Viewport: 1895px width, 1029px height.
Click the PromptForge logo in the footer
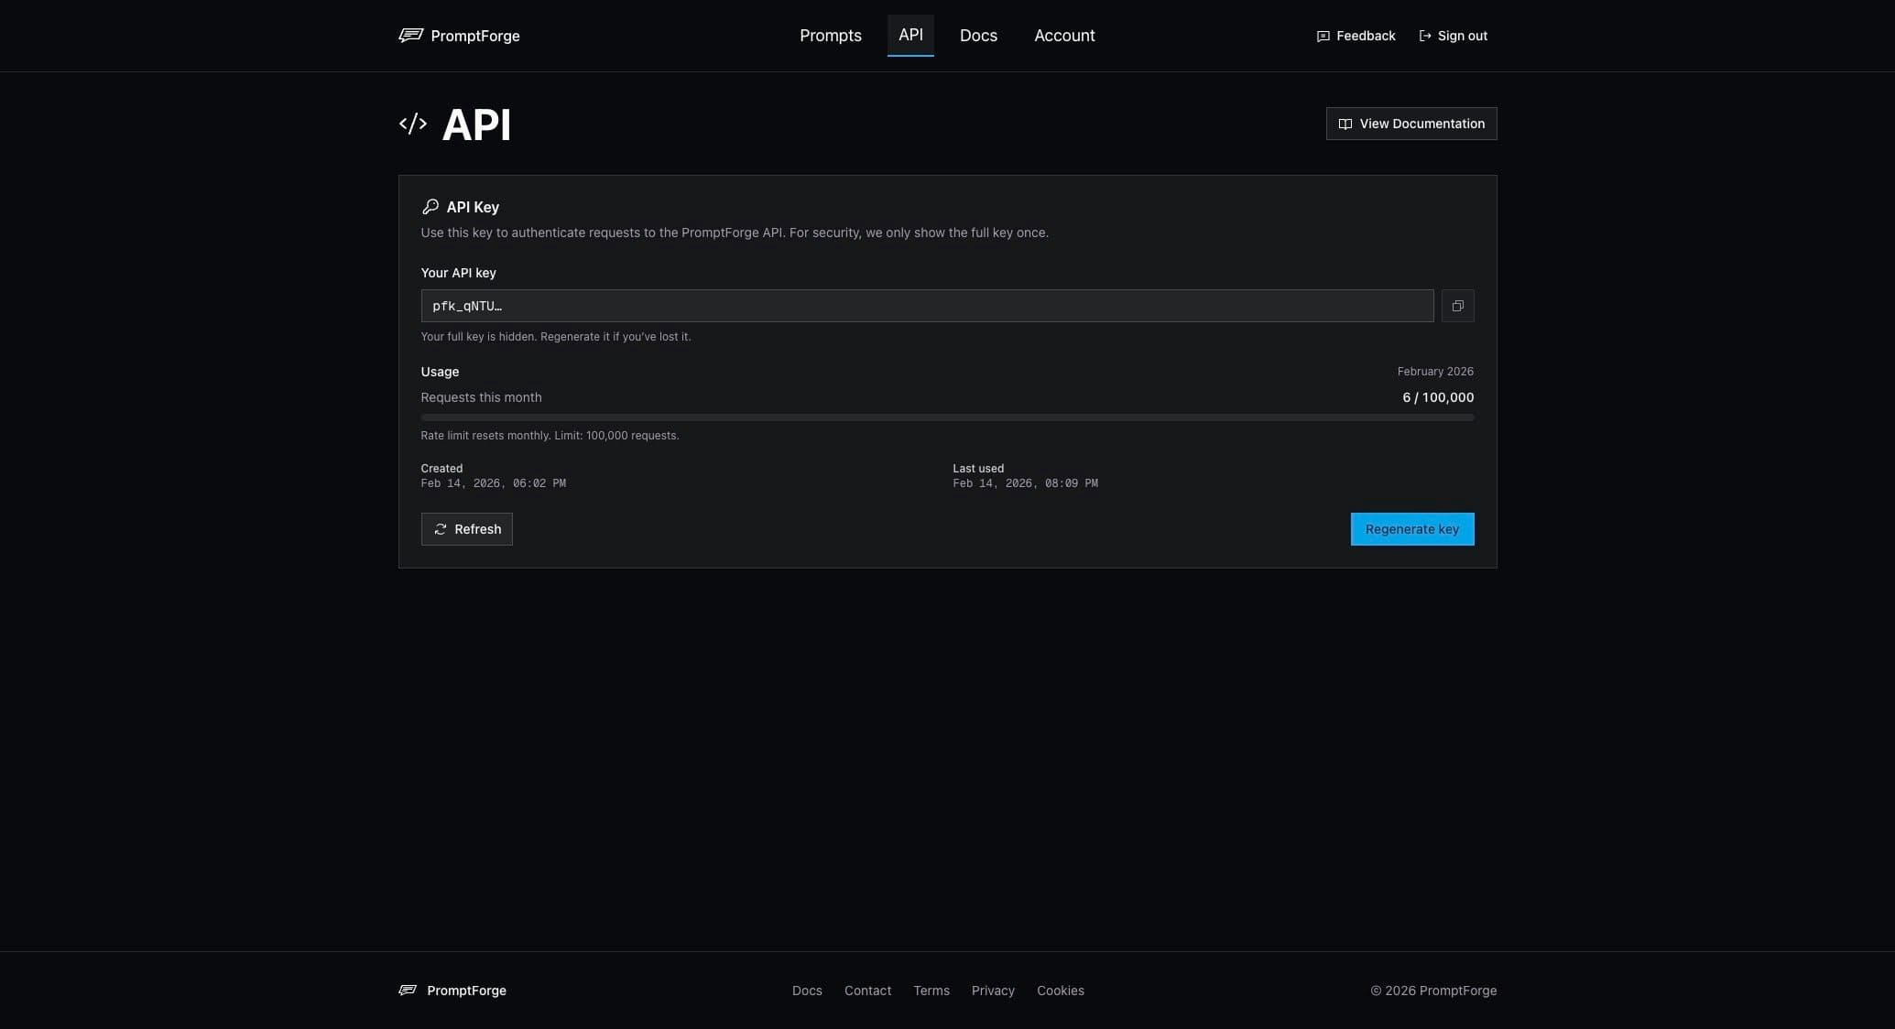click(452, 991)
